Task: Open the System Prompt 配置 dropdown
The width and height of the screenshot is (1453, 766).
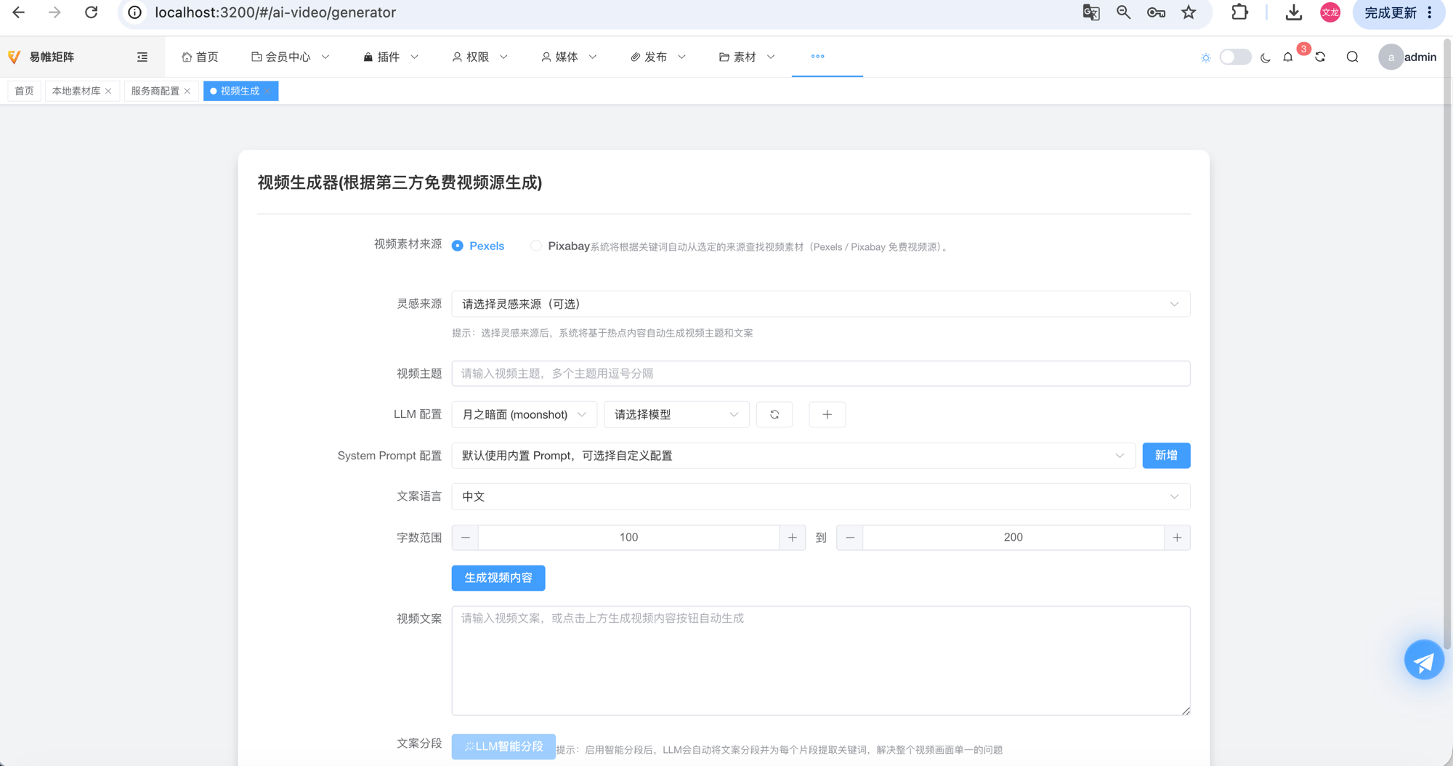Action: click(793, 456)
